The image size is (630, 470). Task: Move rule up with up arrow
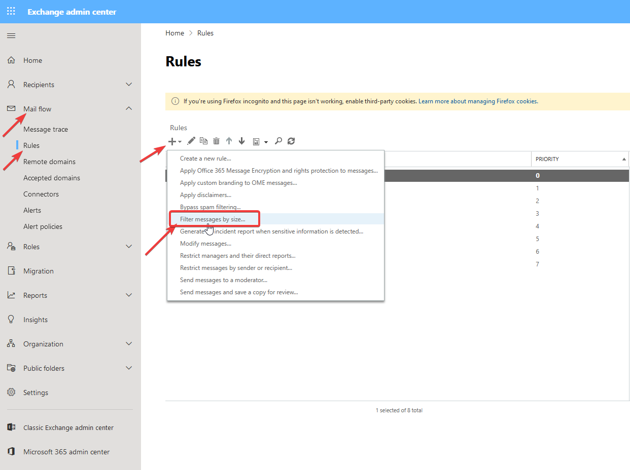pyautogui.click(x=229, y=141)
